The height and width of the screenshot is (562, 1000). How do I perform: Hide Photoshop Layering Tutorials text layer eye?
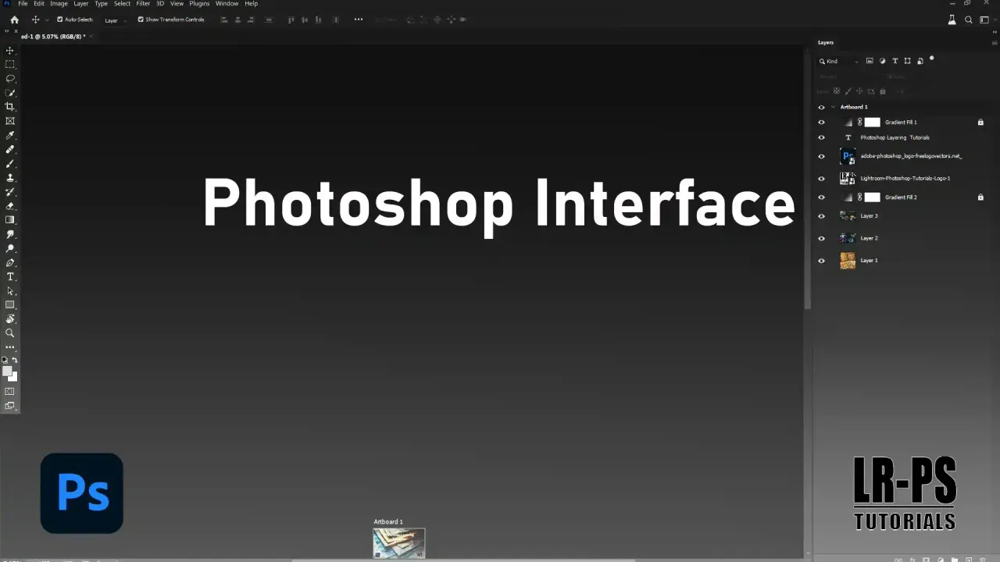point(821,137)
